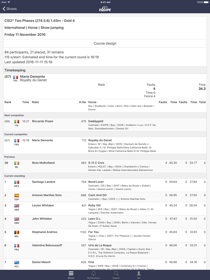The height and width of the screenshot is (280, 210).
Task: Tap the Equipe logo in header
Action: [x=105, y=9]
